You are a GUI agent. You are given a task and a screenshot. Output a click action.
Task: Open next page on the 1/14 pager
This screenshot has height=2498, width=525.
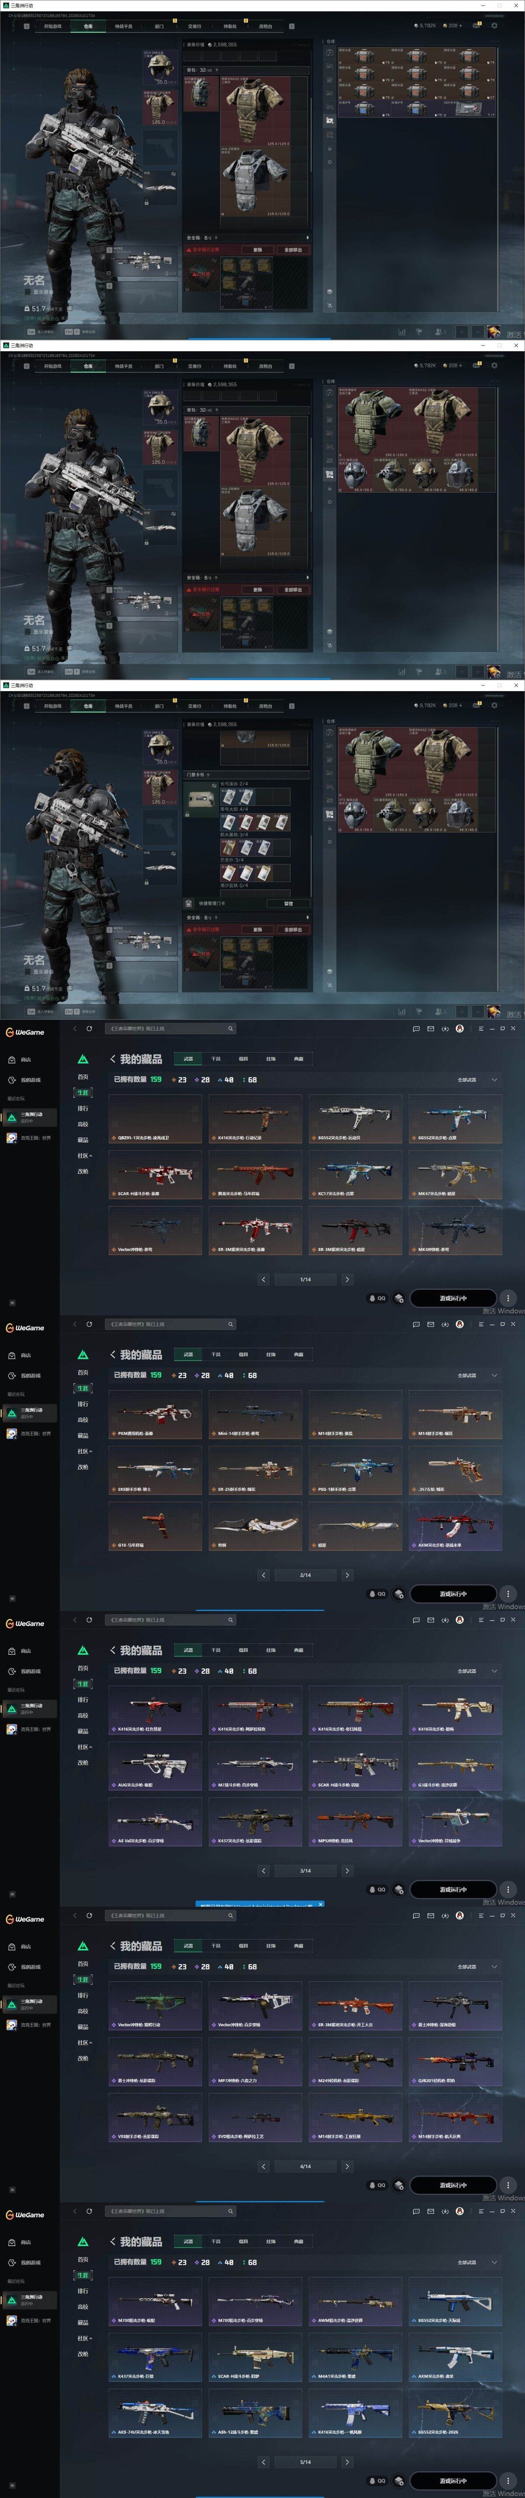pos(348,1279)
